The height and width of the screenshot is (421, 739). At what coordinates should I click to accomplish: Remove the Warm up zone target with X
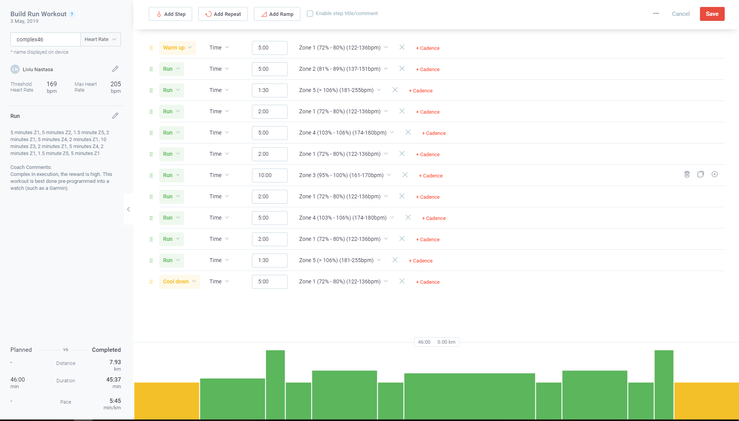[x=402, y=48]
